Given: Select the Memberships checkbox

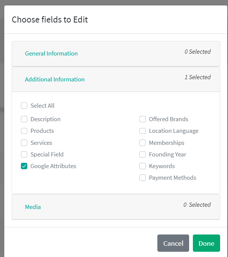Looking at the screenshot, I should [143, 143].
